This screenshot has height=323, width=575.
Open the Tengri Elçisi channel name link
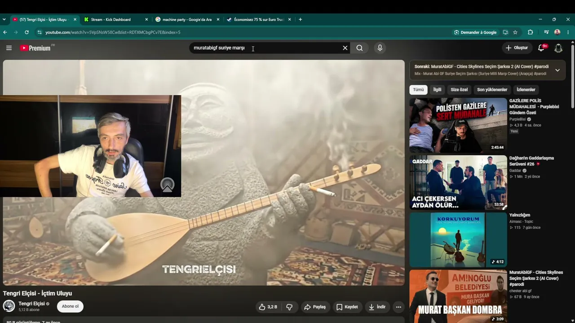click(x=31, y=304)
